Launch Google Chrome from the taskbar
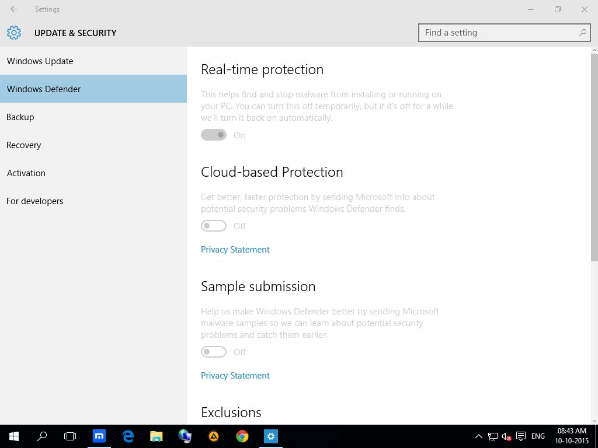 coord(242,436)
